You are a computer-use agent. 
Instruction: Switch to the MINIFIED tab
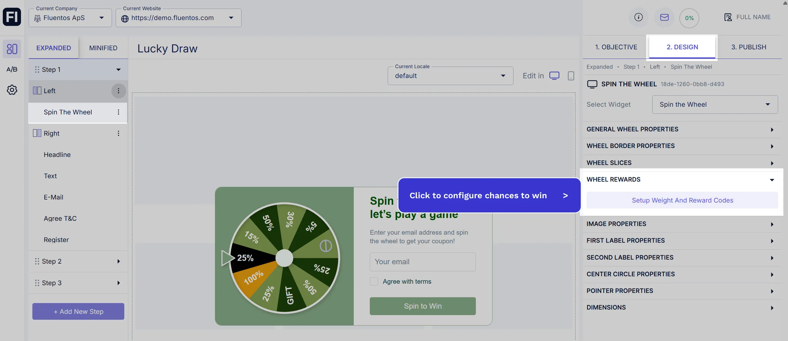point(103,48)
